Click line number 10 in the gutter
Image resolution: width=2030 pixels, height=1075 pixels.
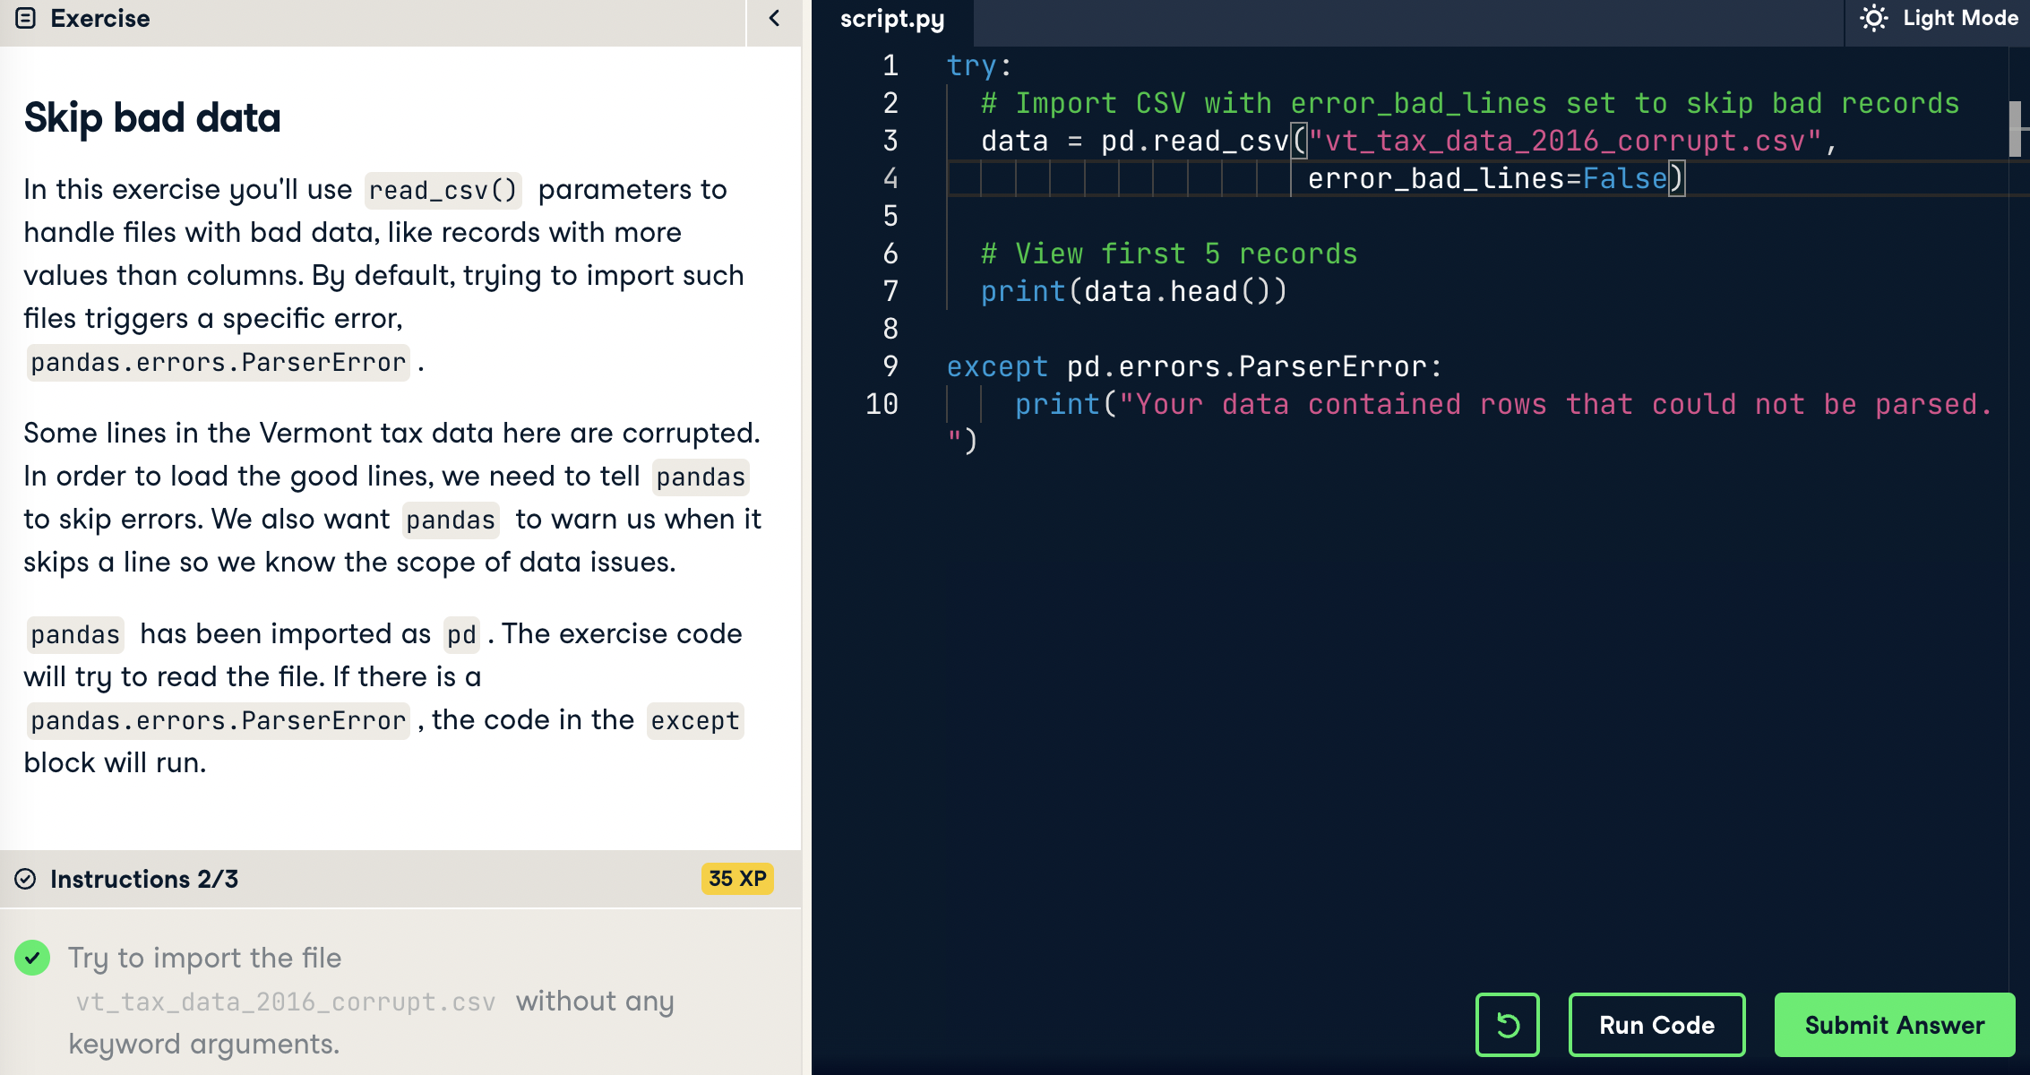[882, 404]
